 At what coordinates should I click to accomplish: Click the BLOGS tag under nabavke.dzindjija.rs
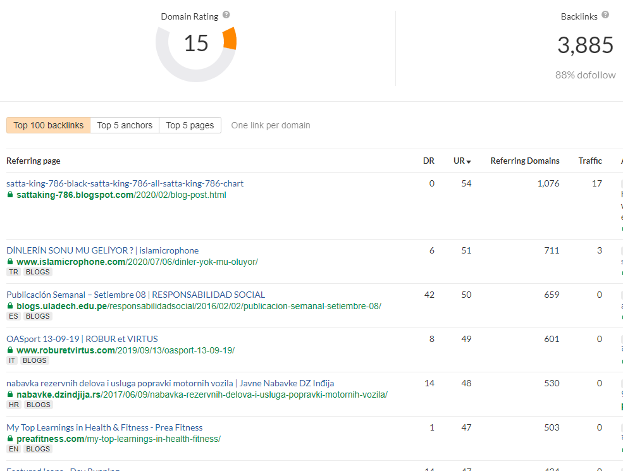39,405
